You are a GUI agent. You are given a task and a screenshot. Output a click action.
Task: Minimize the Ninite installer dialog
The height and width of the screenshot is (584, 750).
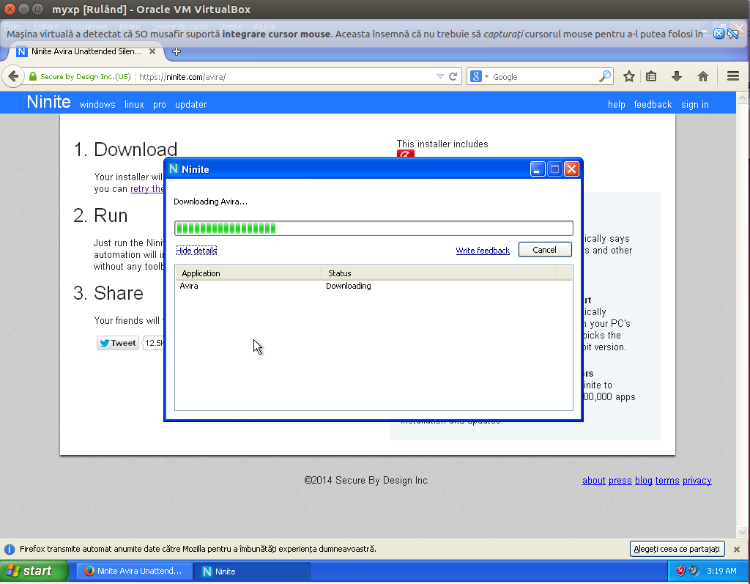pos(537,169)
